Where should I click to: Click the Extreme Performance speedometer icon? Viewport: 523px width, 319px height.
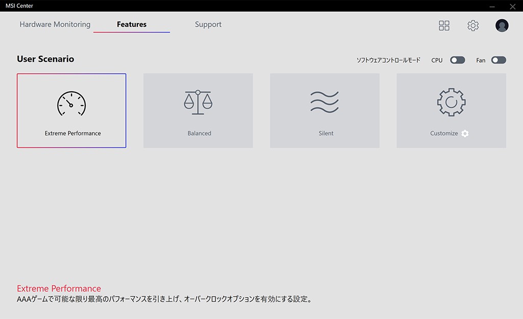(x=72, y=104)
